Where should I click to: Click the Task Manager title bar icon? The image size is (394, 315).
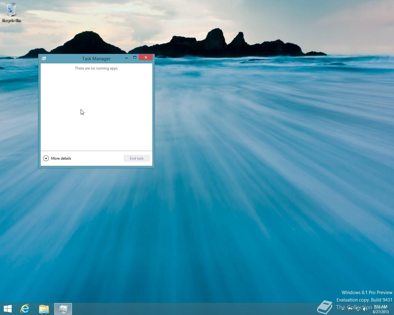pos(44,58)
